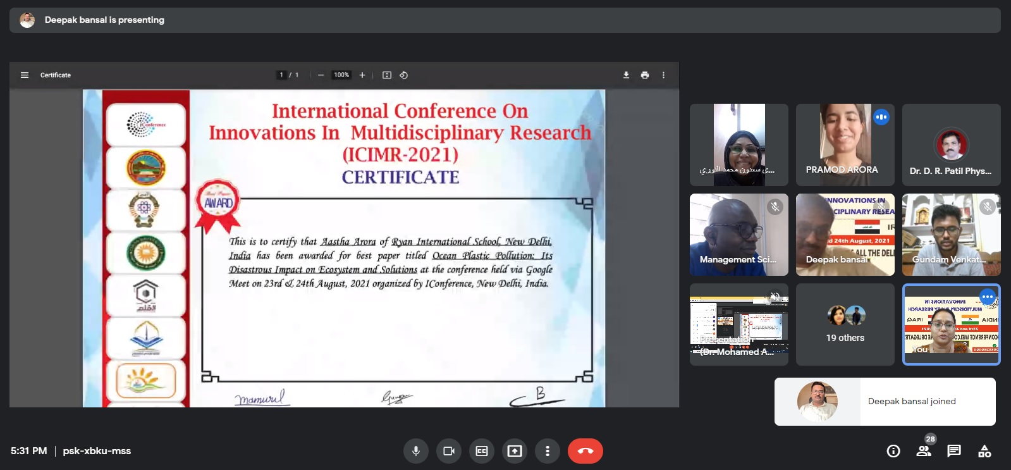Mute your microphone
Viewport: 1011px width, 470px height.
[x=416, y=451]
